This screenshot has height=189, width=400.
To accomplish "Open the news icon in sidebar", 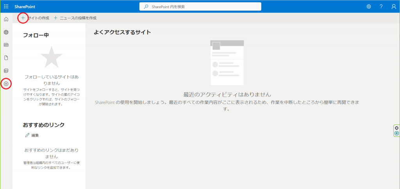I will coord(6,45).
